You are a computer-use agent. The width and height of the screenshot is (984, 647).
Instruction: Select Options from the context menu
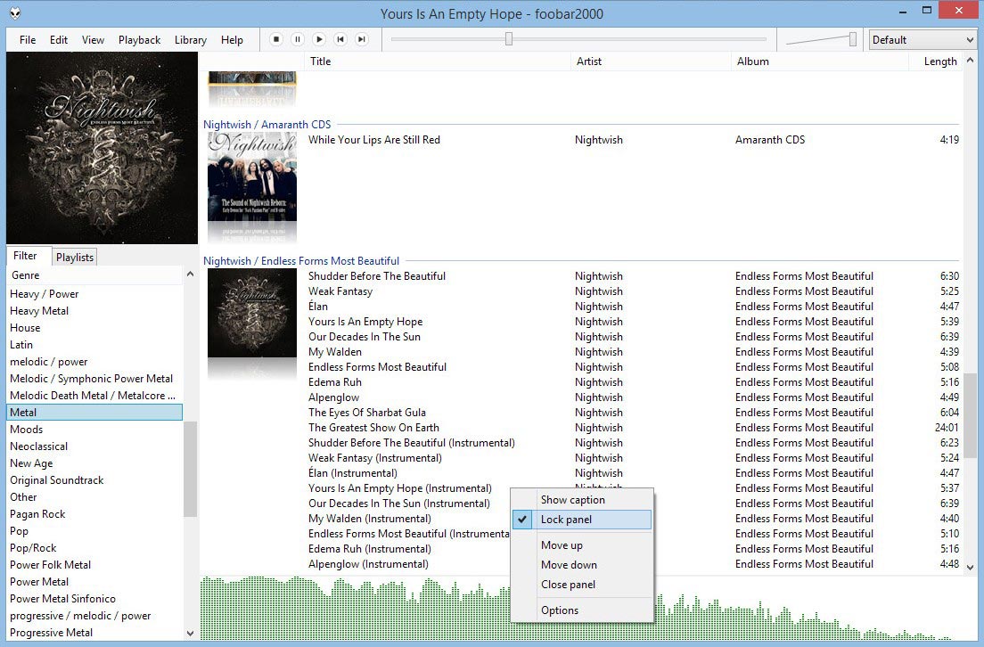pyautogui.click(x=560, y=610)
